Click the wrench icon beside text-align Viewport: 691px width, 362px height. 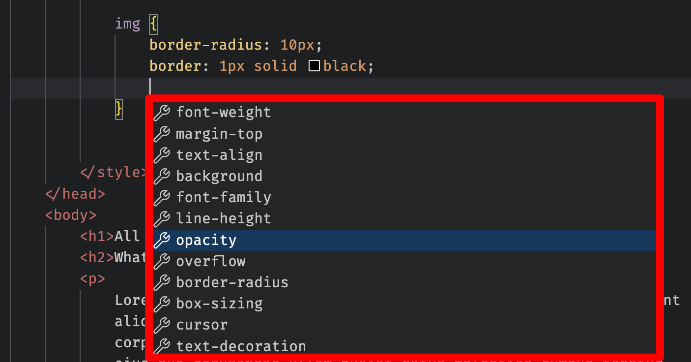[162, 155]
